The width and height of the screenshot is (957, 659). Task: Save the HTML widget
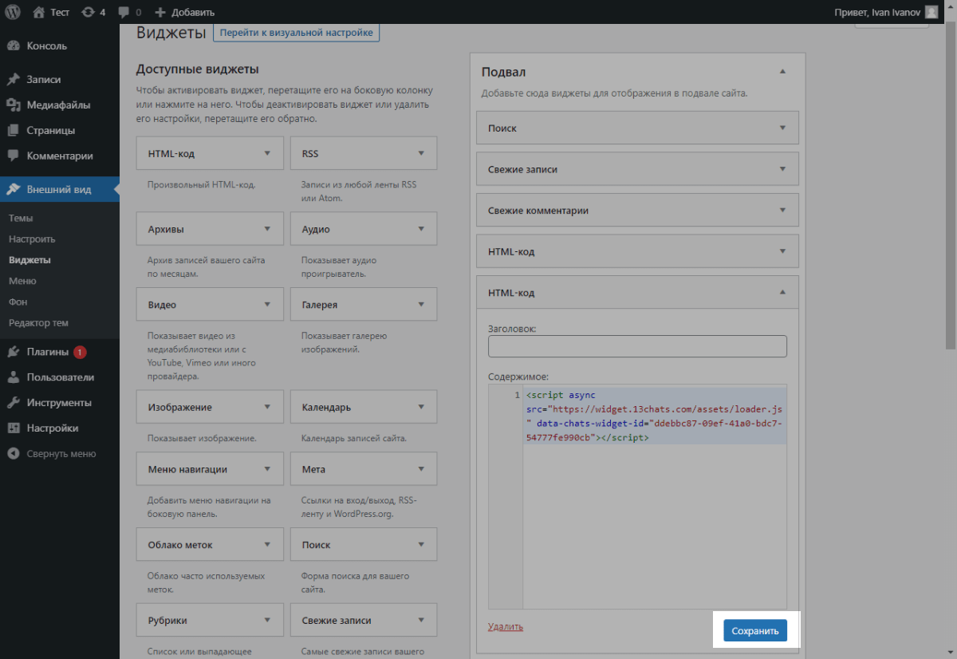pos(754,630)
